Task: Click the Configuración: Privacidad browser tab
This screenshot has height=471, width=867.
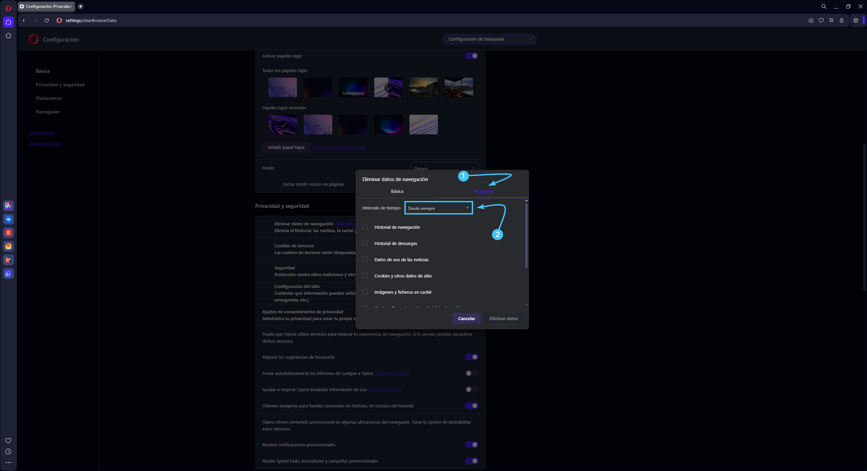Action: coord(46,6)
